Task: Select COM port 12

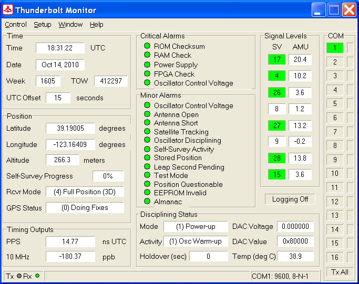Action: 335,202
